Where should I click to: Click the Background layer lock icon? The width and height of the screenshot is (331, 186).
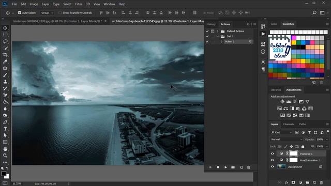click(321, 166)
